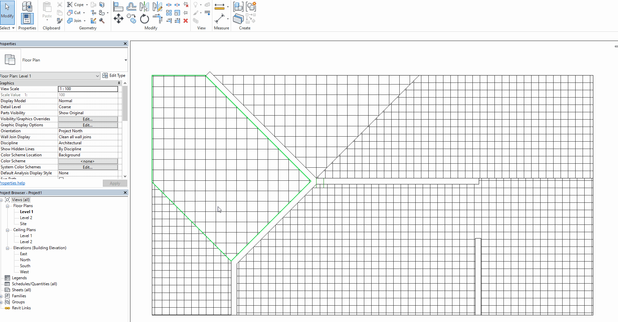Screen dimensions: 618x322
Task: Collapse the Graphics section in Properties
Action: click(x=119, y=83)
